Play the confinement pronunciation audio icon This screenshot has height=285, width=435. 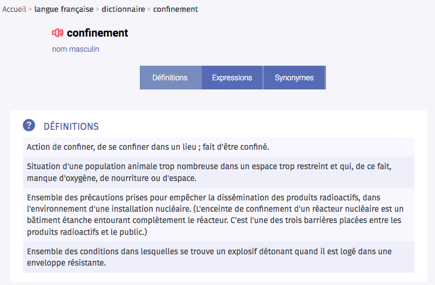(x=58, y=33)
